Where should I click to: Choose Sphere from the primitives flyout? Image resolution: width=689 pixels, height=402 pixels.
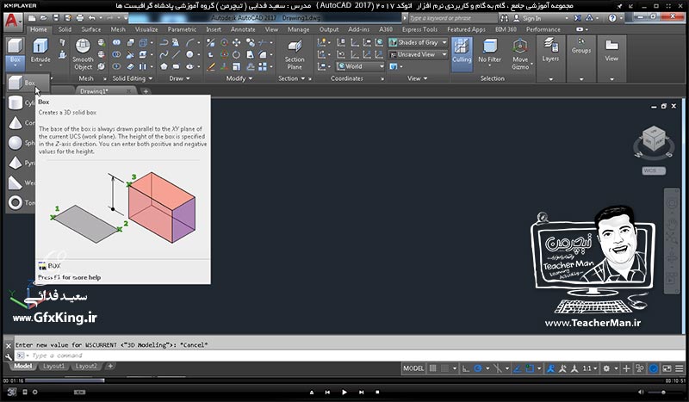tap(21, 143)
